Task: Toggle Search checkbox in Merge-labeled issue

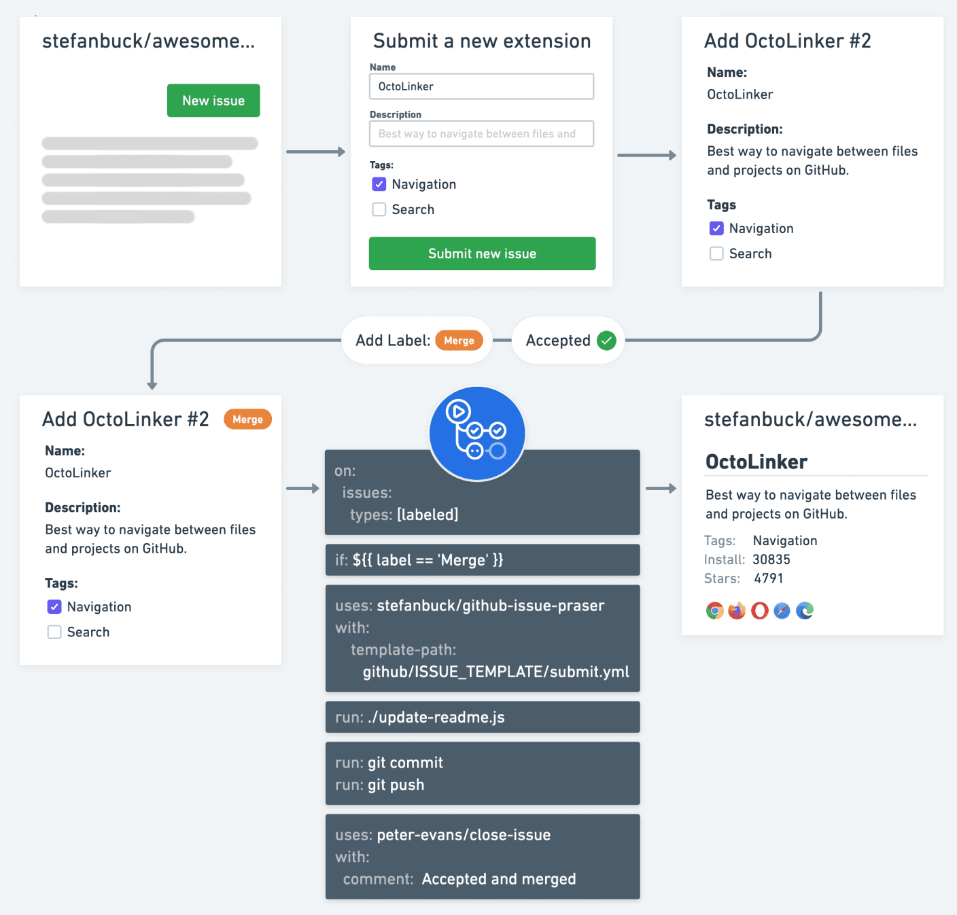Action: (54, 632)
